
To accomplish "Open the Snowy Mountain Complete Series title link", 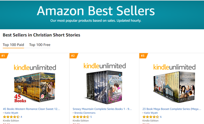I will pyautogui.click(x=102, y=109).
